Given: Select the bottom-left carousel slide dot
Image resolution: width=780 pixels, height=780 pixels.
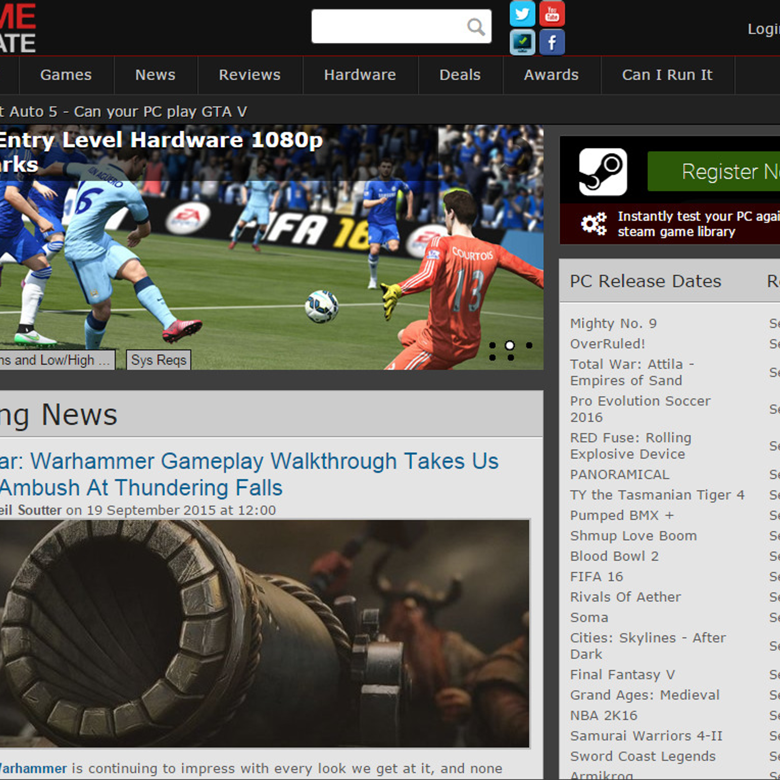Looking at the screenshot, I should coord(492,358).
